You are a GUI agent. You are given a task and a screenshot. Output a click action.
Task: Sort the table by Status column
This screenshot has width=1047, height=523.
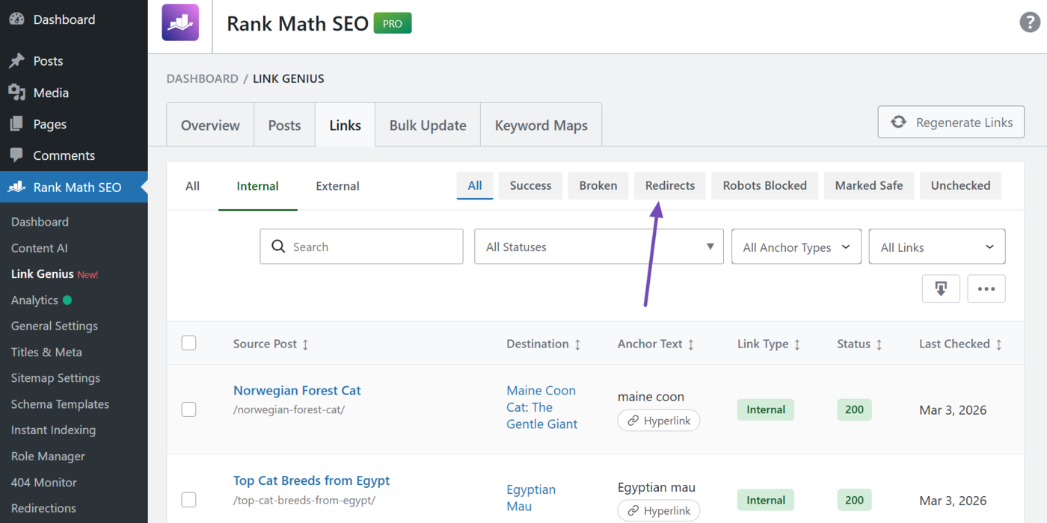859,344
